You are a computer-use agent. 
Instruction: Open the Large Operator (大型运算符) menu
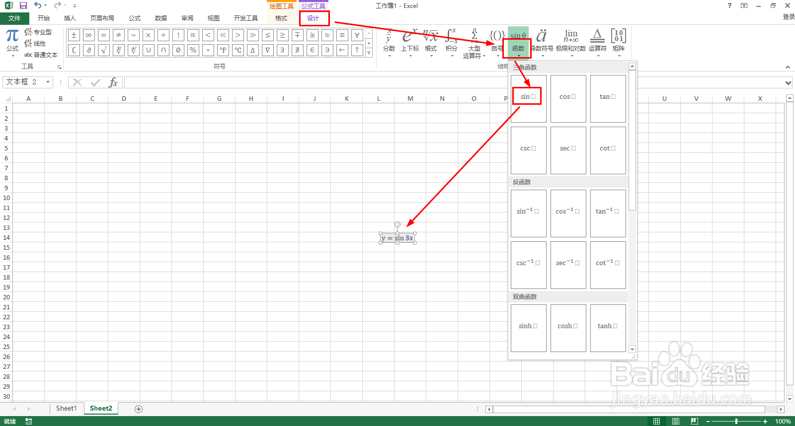pos(474,44)
